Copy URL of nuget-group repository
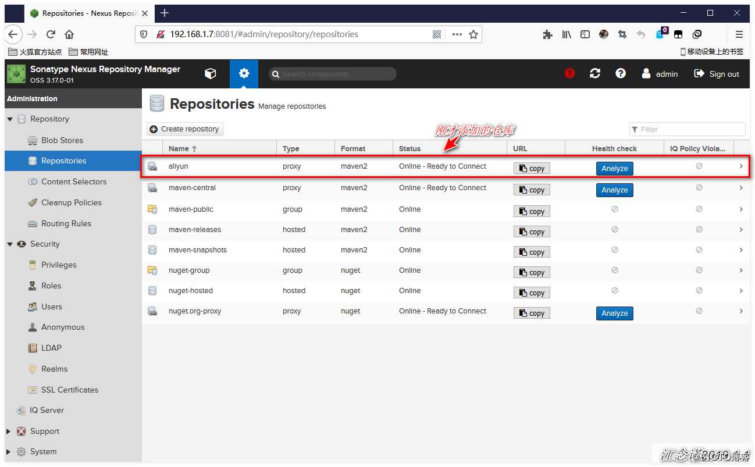 532,272
